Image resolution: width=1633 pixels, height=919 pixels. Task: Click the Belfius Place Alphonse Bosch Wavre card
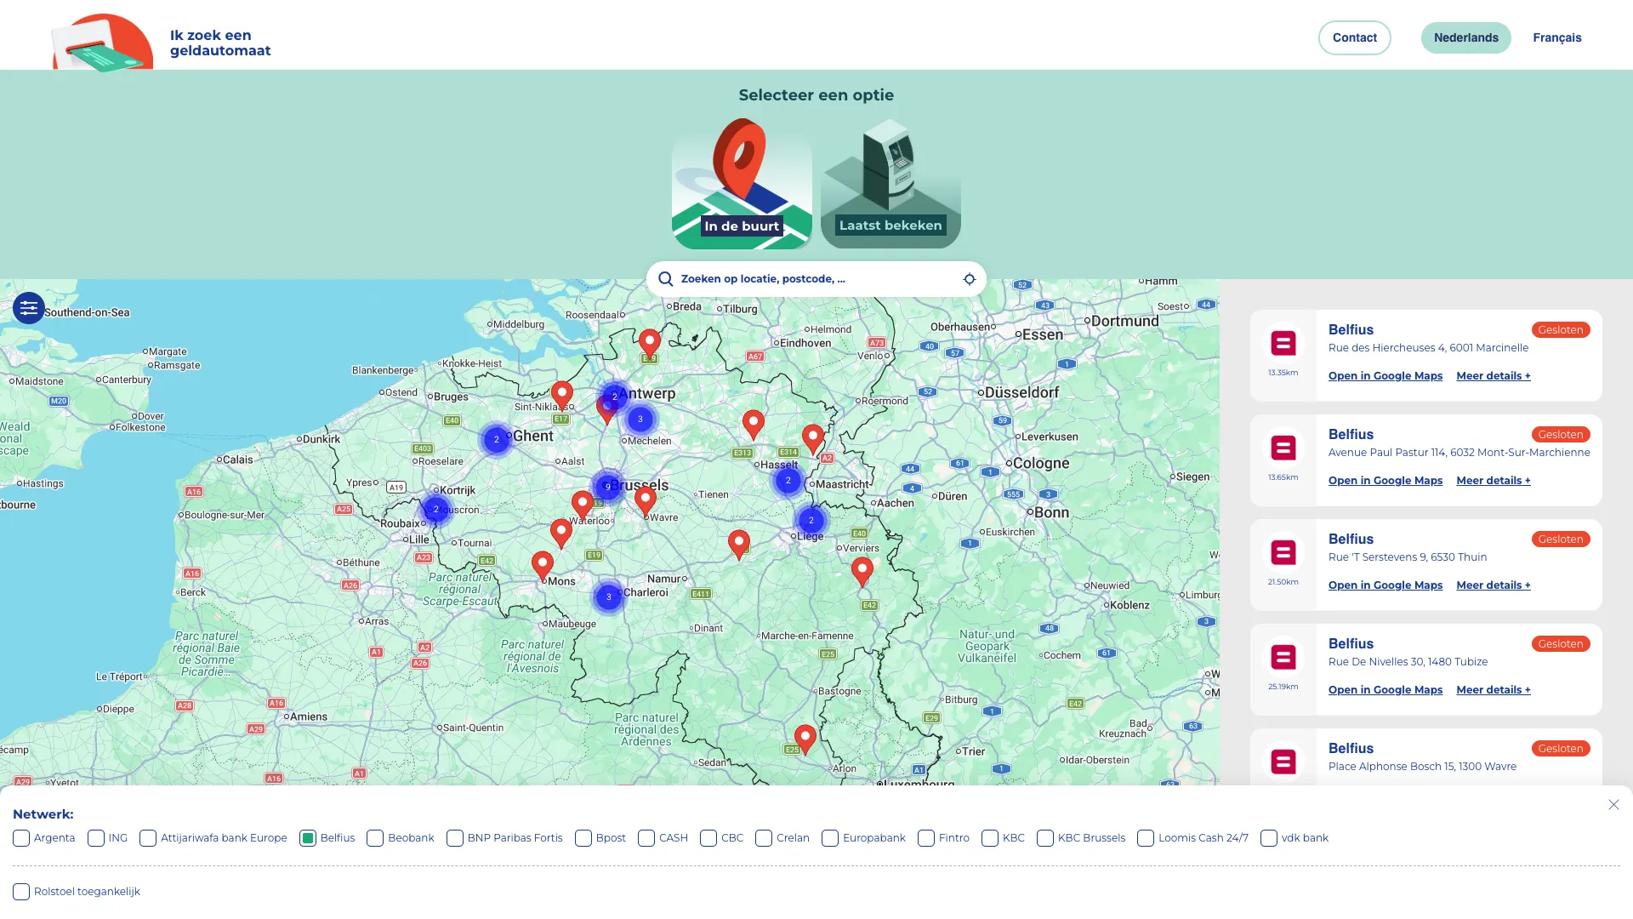pos(1425,757)
